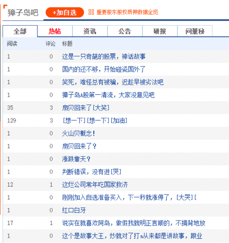Open post 扇贝回来了[大笑]

(x=86, y=108)
